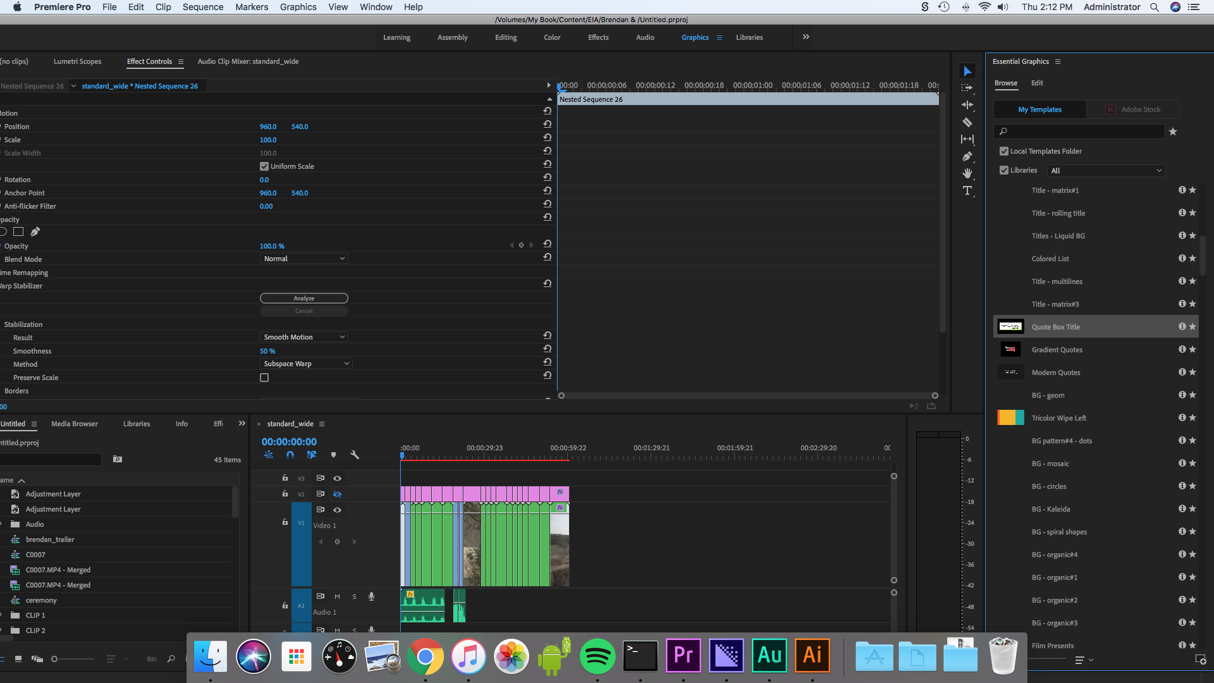Switch to the Media Browser tab
This screenshot has height=683, width=1214.
[x=74, y=424]
